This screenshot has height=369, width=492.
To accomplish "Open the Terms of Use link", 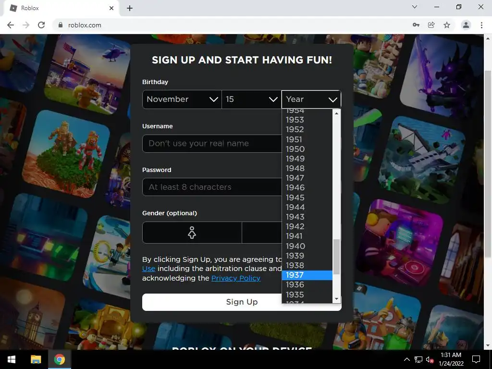I will click(x=149, y=269).
